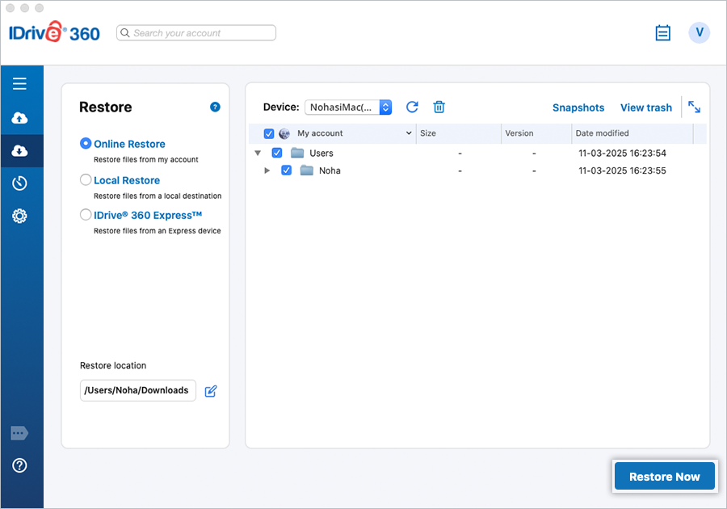Expand the Noha folder tree
This screenshot has width=727, height=509.
(x=267, y=170)
